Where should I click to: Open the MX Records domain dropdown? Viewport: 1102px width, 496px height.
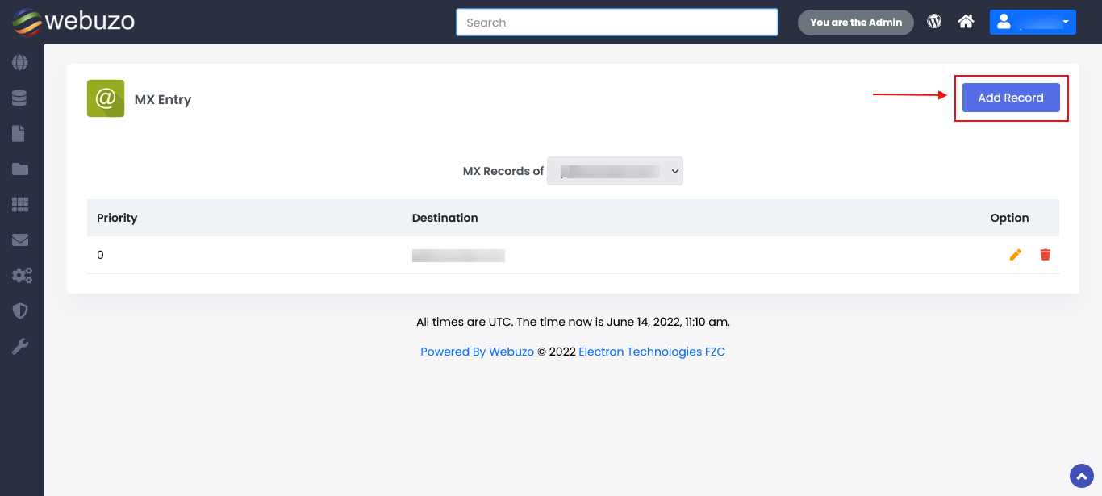coord(615,170)
